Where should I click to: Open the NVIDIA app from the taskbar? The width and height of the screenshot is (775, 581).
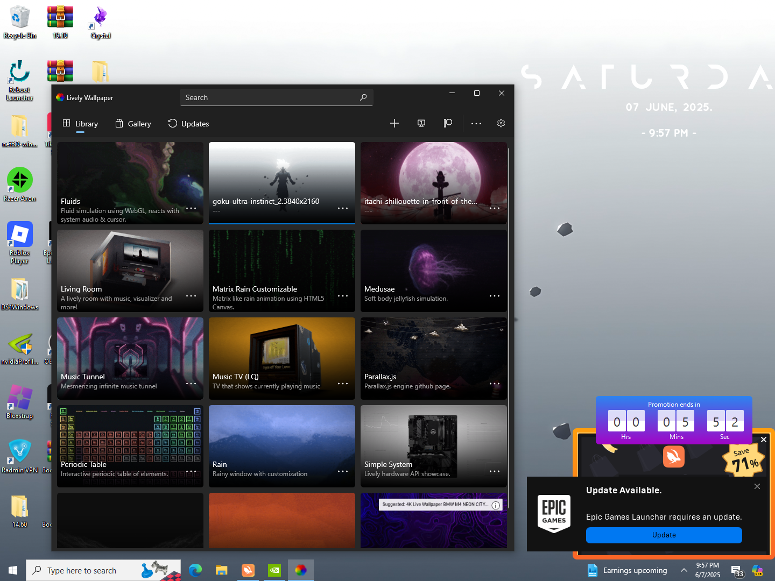pos(274,570)
